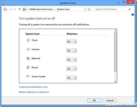Click the Power battery icon
Viewport: 137px width, 107px height.
pyautogui.click(x=28, y=68)
